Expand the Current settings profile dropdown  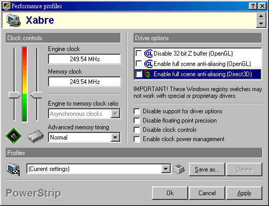pos(165,169)
